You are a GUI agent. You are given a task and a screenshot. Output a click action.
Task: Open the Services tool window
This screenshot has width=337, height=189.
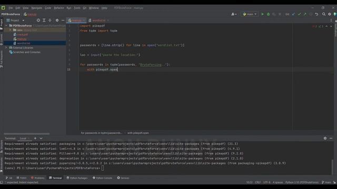click(123, 178)
